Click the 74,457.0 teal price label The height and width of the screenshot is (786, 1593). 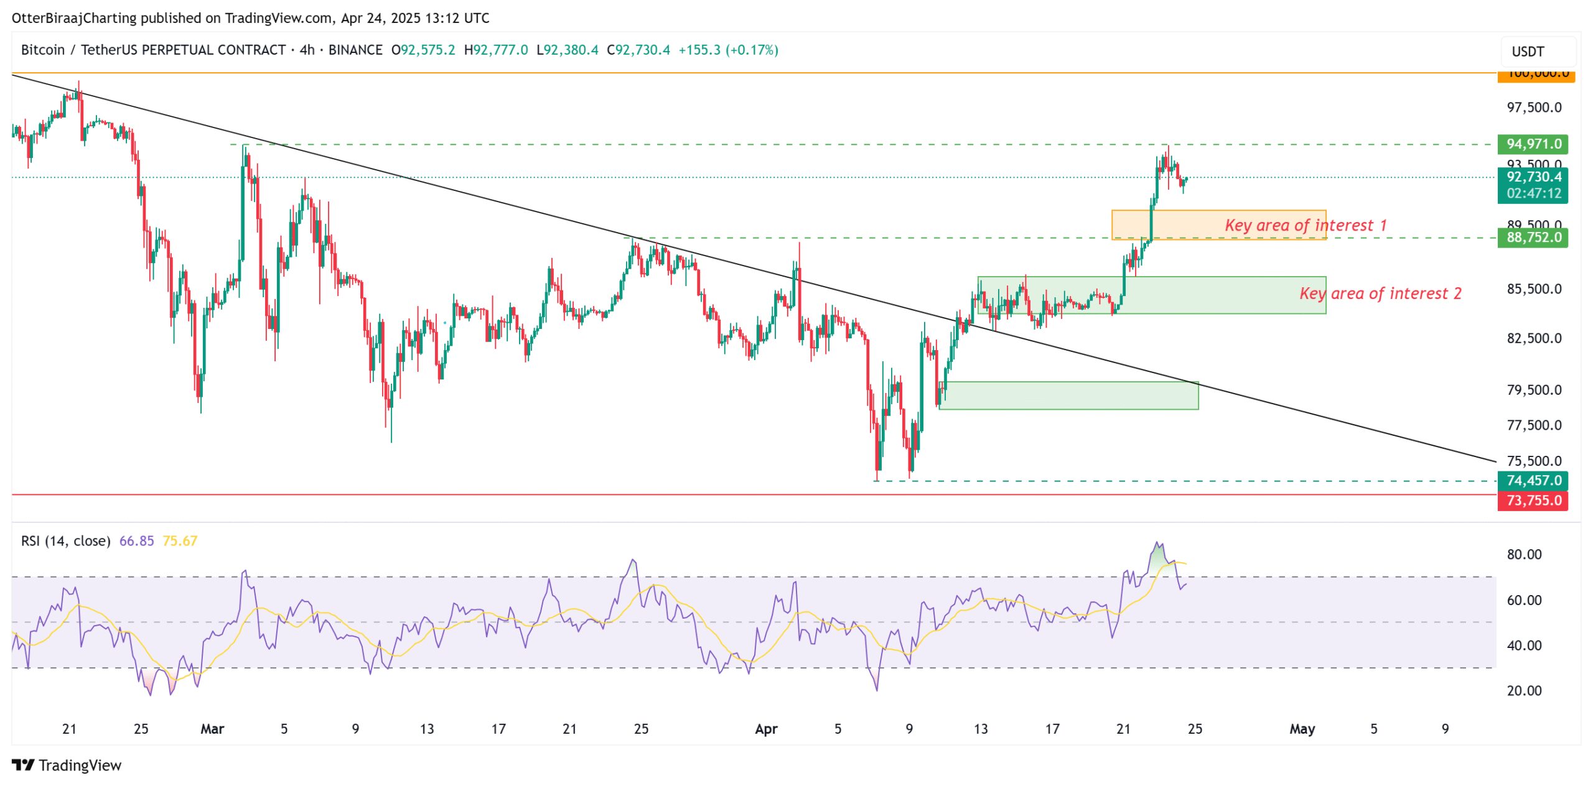click(1532, 480)
